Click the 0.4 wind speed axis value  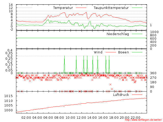coord(10,50)
